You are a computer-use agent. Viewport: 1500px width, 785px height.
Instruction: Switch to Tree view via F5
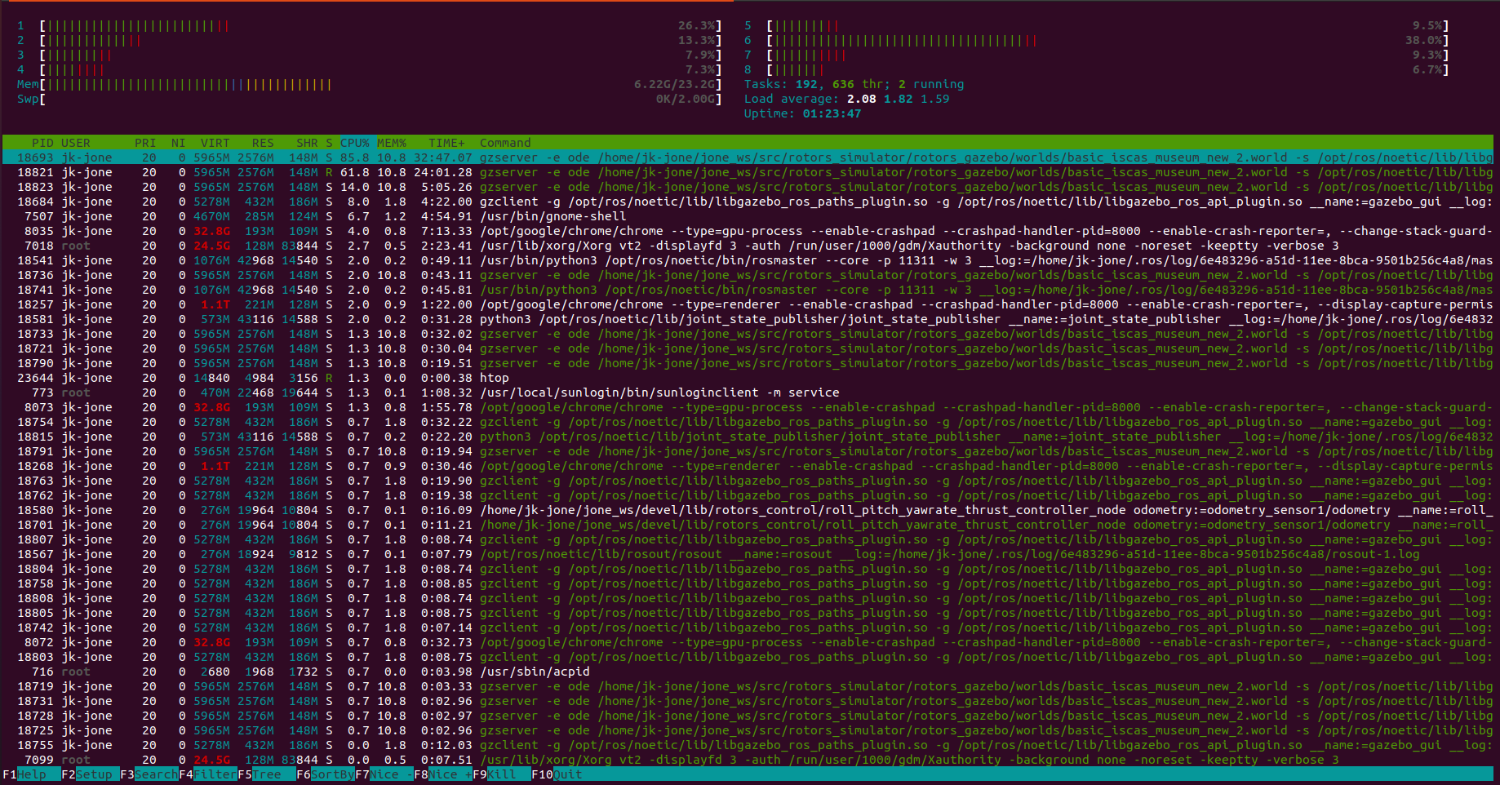point(268,774)
